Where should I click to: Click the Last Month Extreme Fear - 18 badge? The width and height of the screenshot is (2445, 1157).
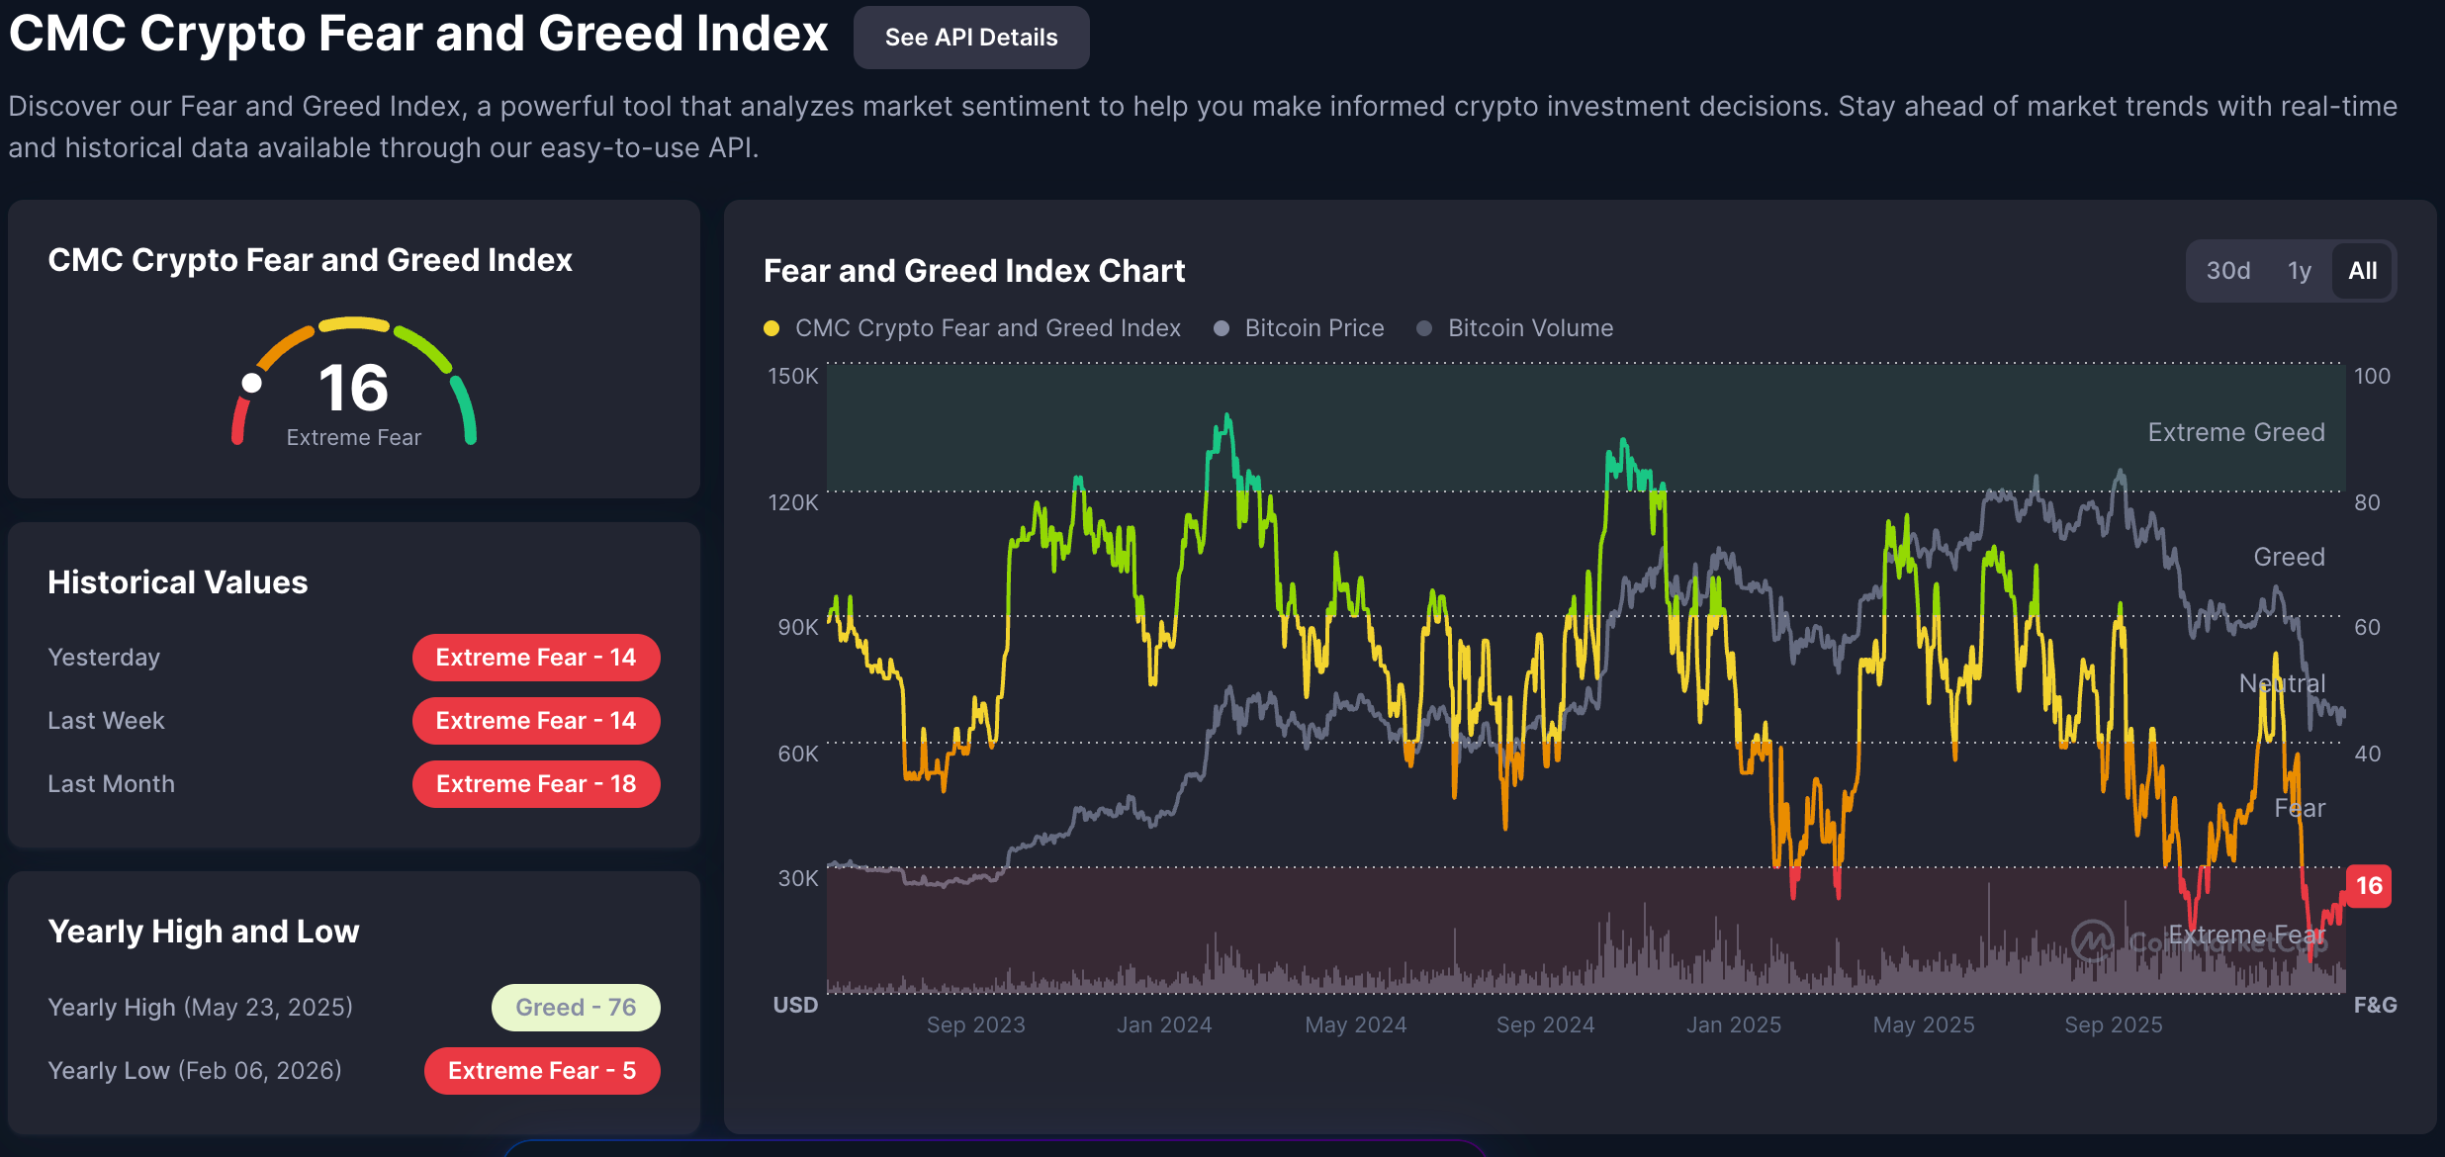[535, 784]
